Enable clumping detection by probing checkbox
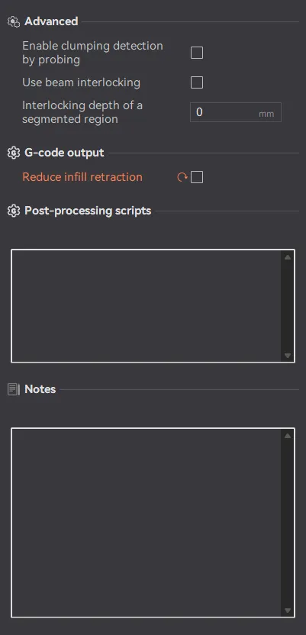The width and height of the screenshot is (306, 635). tap(197, 53)
